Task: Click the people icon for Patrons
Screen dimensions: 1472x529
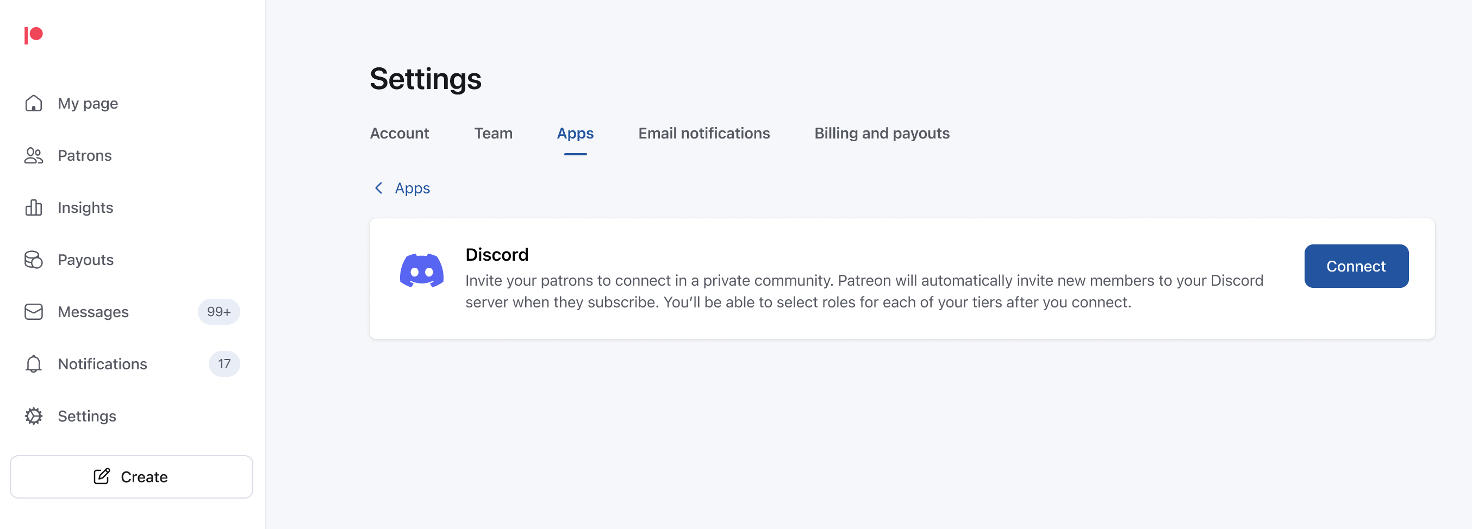Action: (x=34, y=156)
